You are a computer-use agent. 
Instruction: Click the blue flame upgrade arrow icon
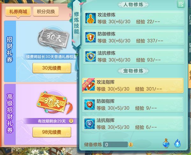click(x=177, y=144)
